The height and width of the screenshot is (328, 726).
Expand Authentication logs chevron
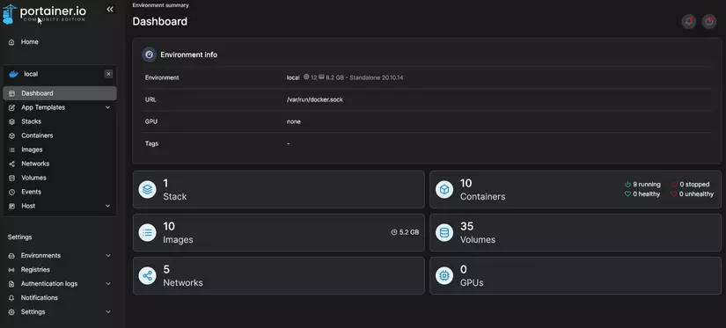coord(108,283)
